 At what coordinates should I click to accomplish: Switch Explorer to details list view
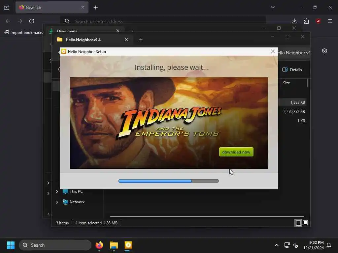coord(298,223)
